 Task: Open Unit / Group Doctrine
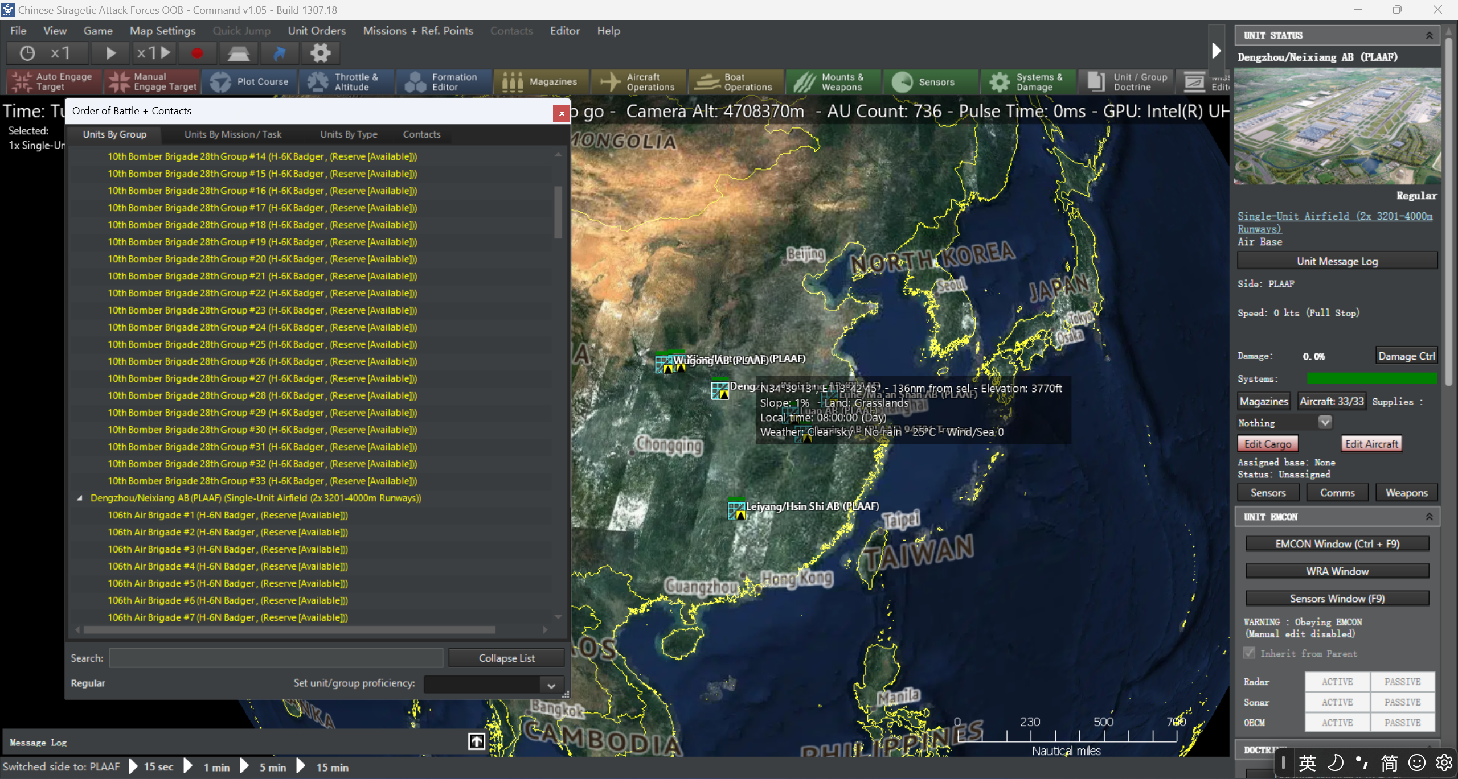coord(1126,82)
